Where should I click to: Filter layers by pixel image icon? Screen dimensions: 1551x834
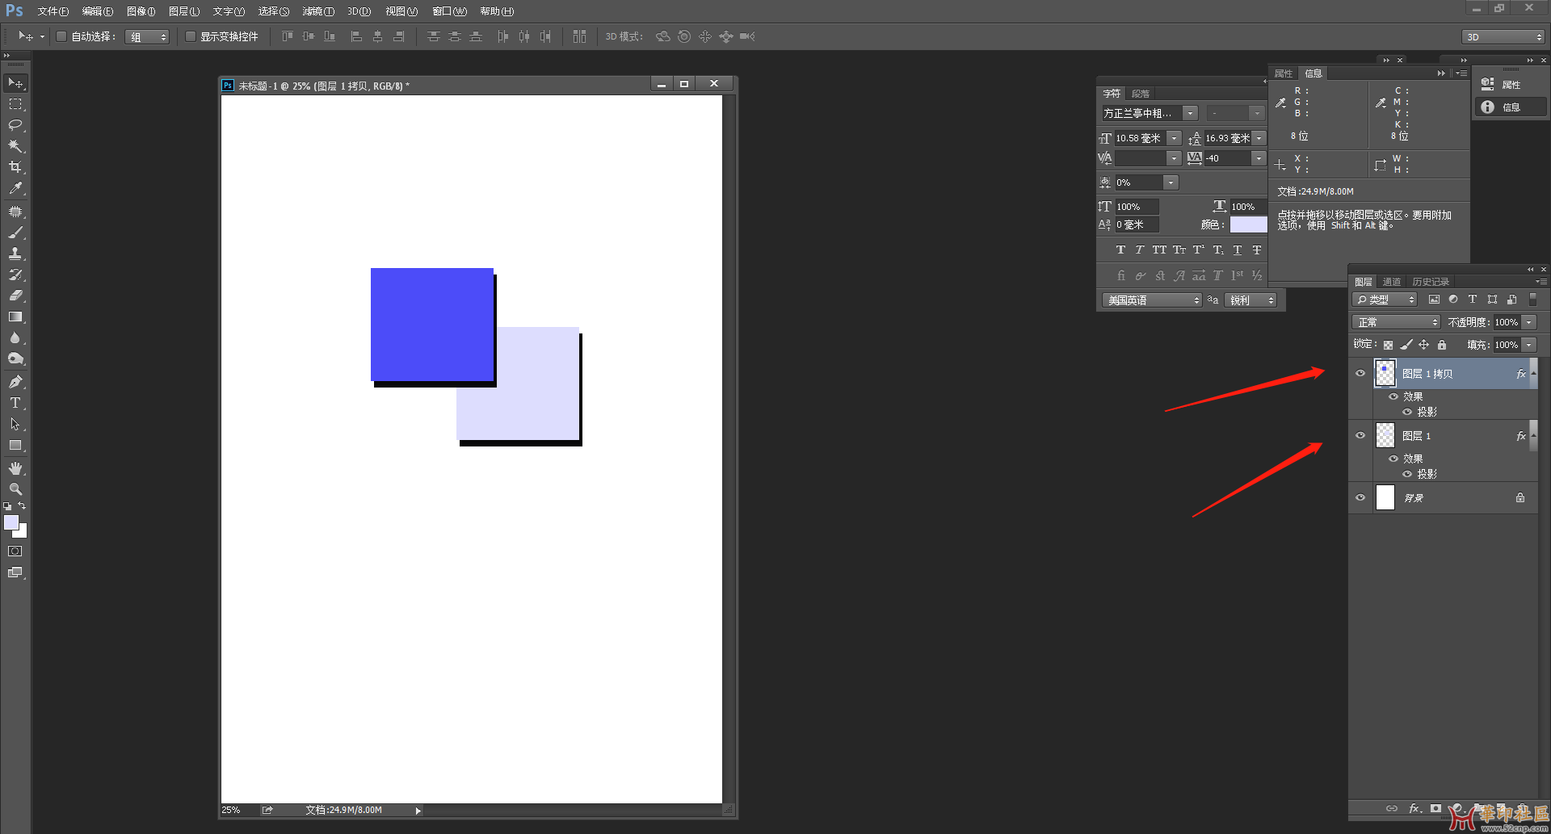tap(1434, 300)
